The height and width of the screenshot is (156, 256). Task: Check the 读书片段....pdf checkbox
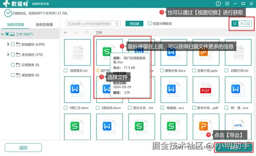[194, 108]
